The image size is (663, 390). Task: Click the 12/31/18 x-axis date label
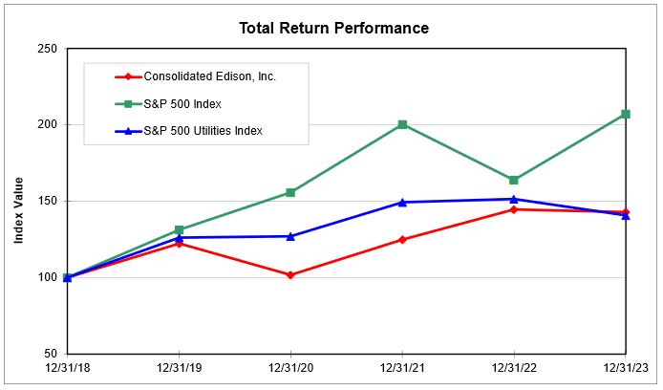tap(67, 368)
